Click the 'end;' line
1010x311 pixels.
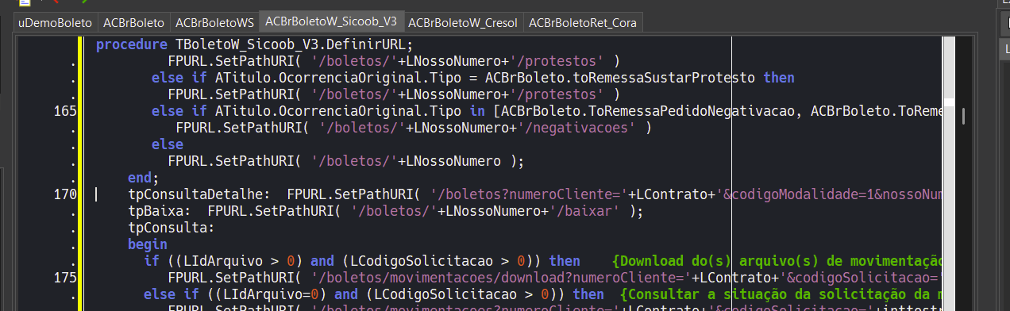click(x=144, y=177)
